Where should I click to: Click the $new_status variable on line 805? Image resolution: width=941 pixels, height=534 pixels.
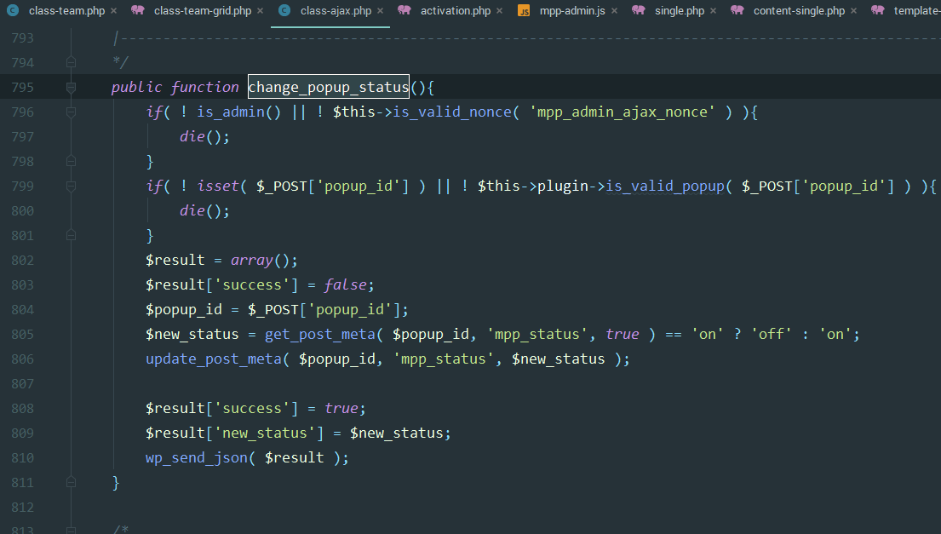tap(192, 334)
